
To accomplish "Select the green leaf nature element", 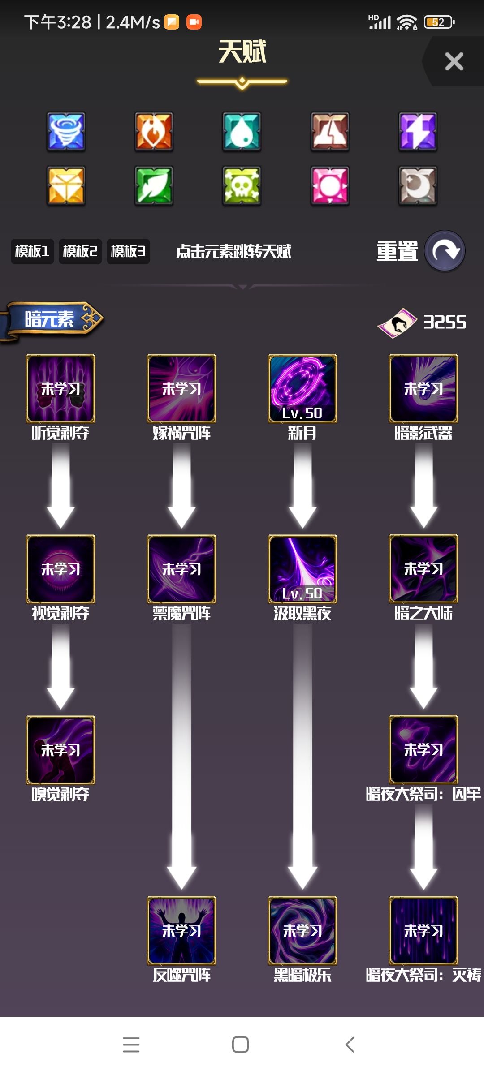I will 154,185.
